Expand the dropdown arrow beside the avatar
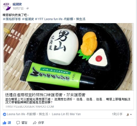137x126 pixels. [131, 114]
